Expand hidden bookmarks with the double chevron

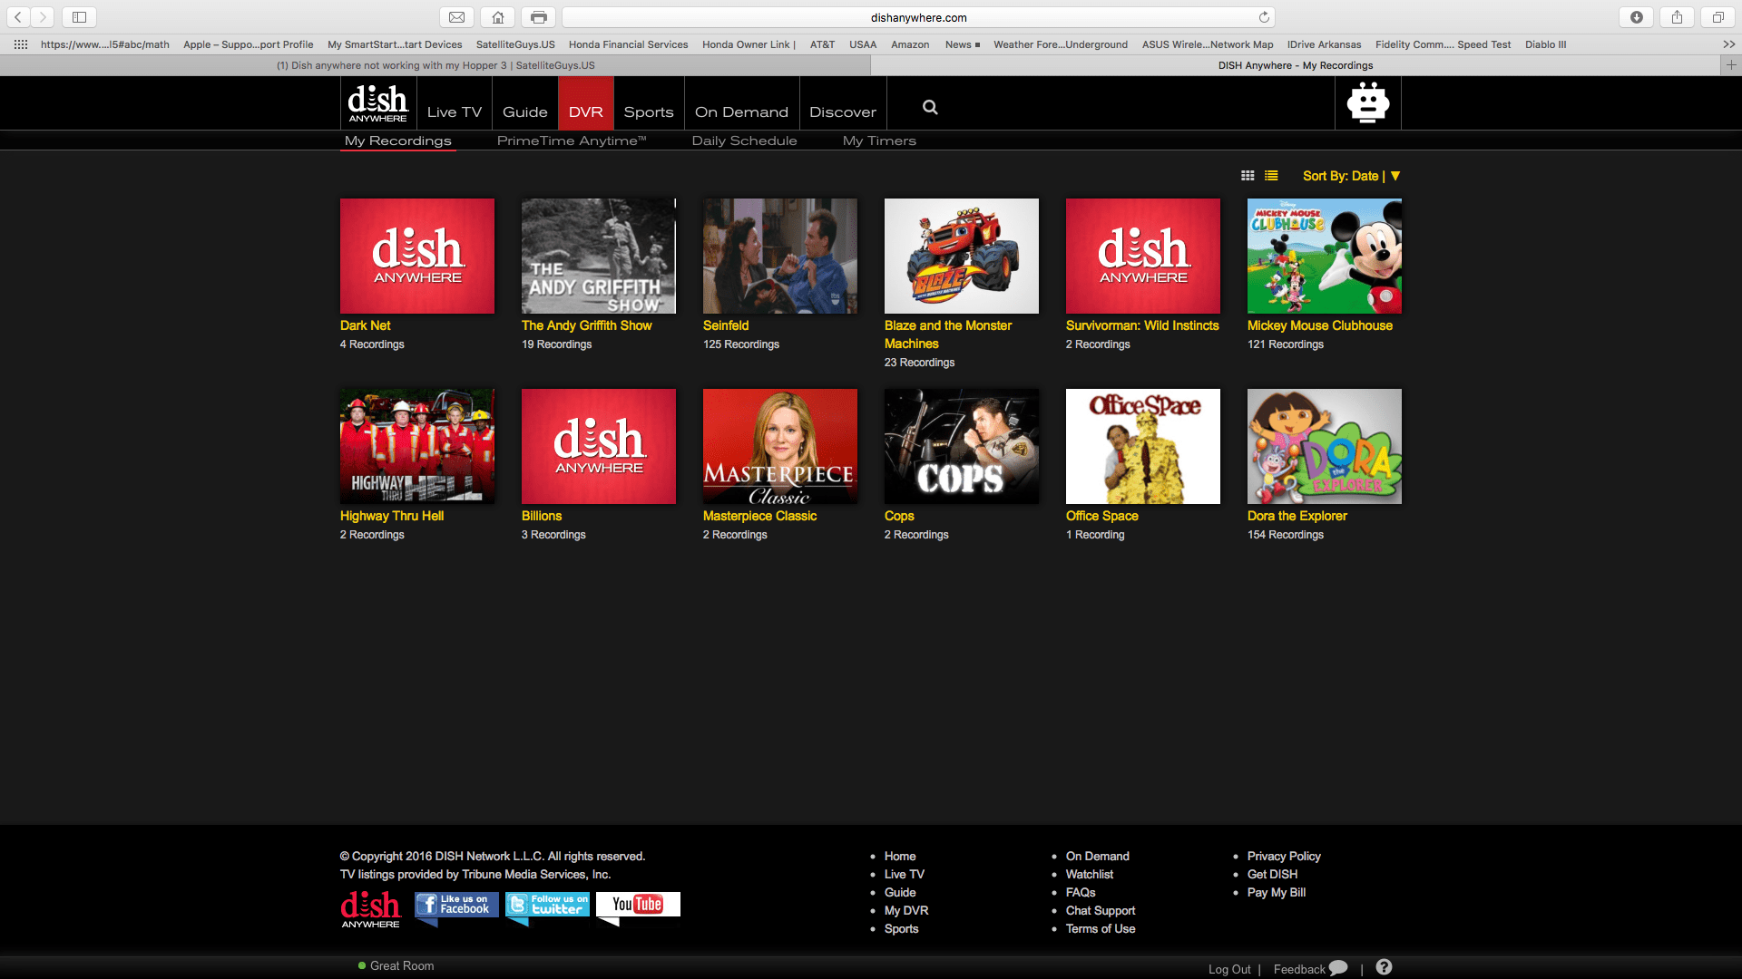point(1728,44)
